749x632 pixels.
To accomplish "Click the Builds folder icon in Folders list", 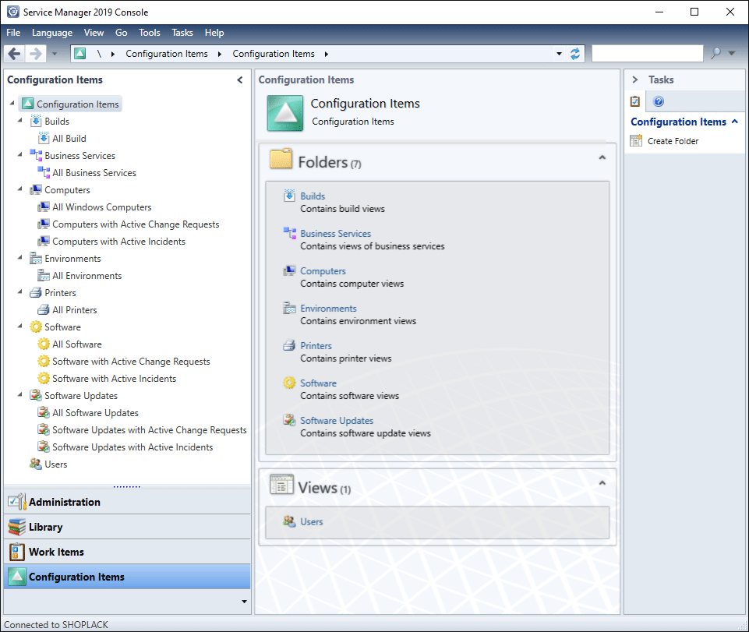I will click(x=289, y=196).
